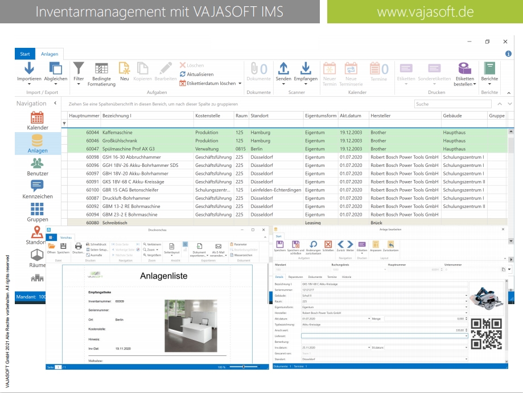Switch to the Anlagen ribbon tab

(x=50, y=54)
